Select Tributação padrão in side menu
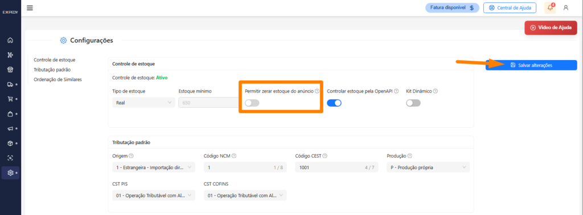Screen dimensions: 583x215 [x=52, y=69]
